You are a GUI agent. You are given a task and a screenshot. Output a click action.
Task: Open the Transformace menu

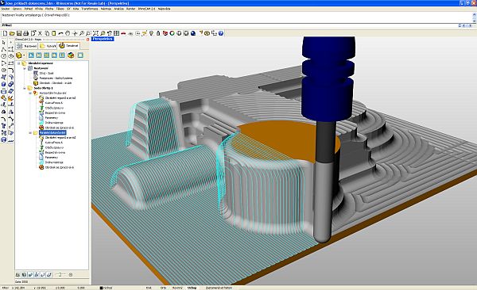click(90, 9)
